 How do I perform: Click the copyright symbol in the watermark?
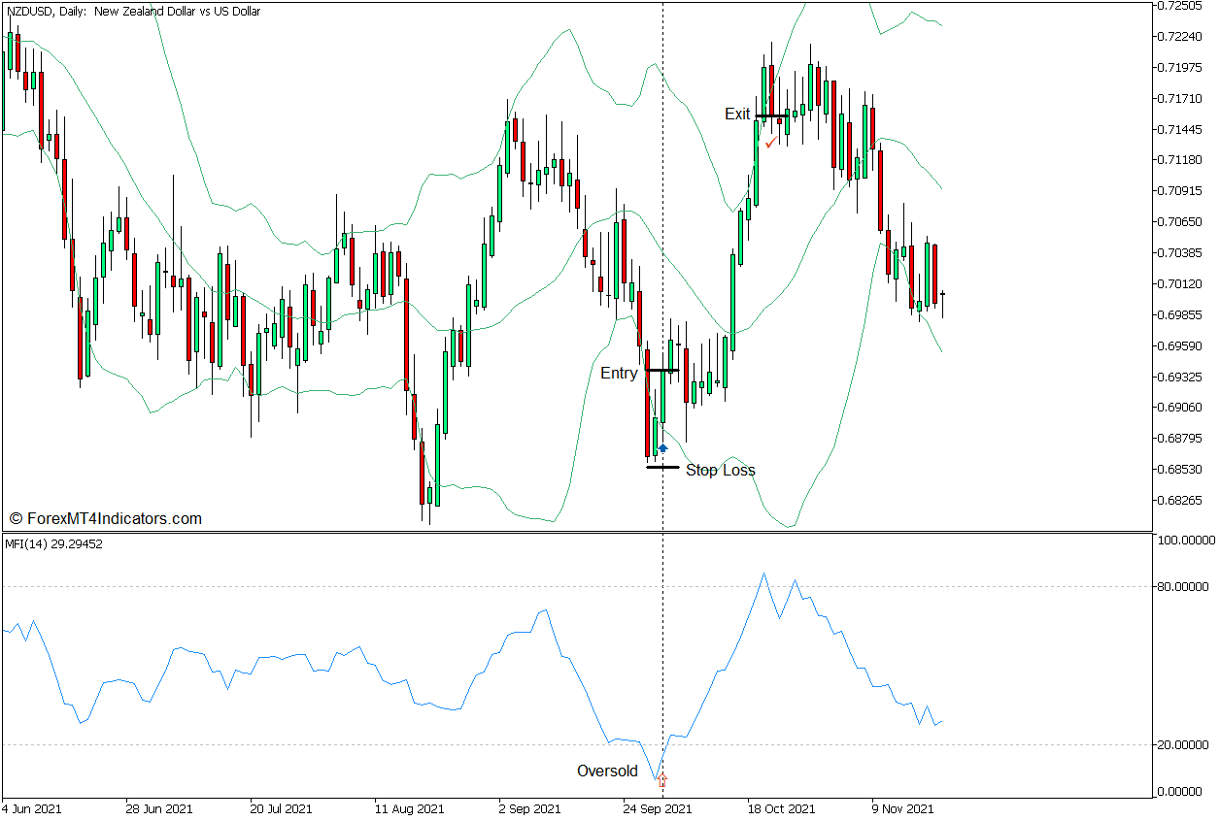pyautogui.click(x=16, y=519)
